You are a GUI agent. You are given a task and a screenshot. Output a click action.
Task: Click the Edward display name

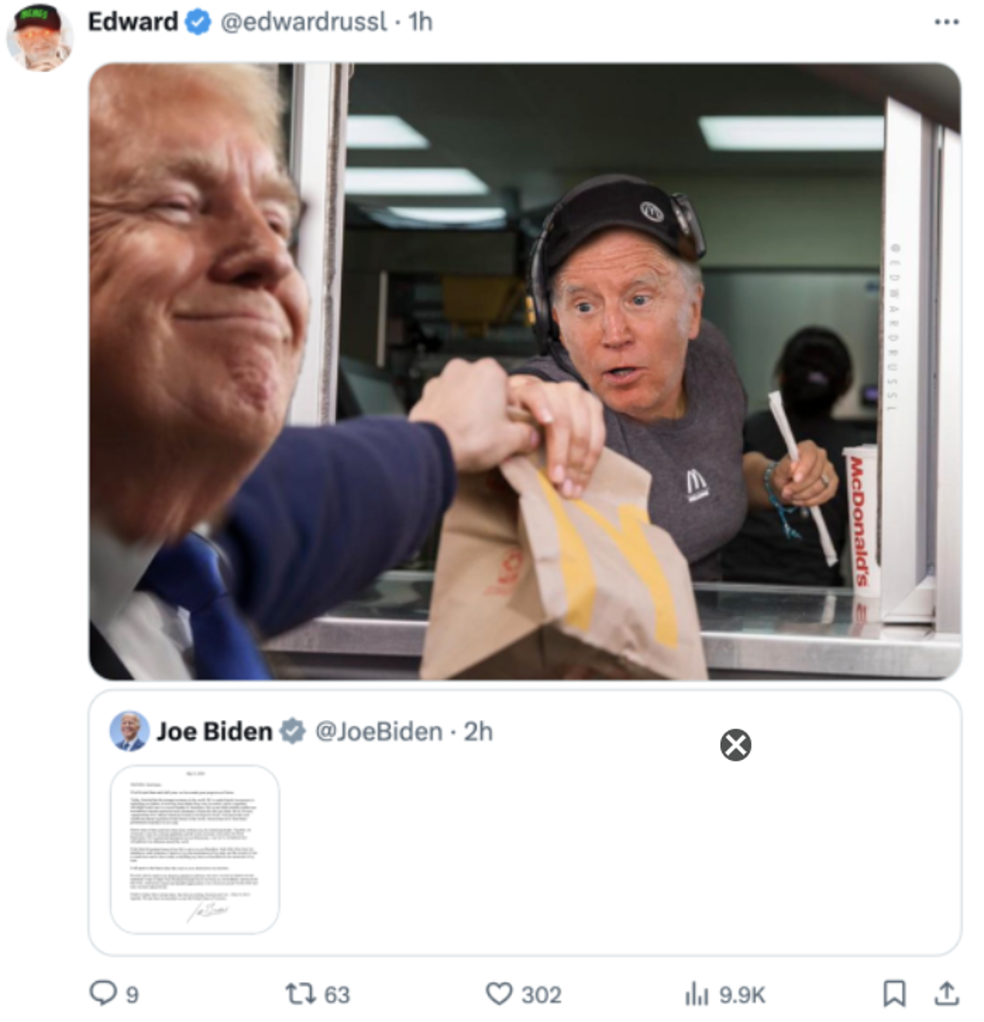point(132,22)
